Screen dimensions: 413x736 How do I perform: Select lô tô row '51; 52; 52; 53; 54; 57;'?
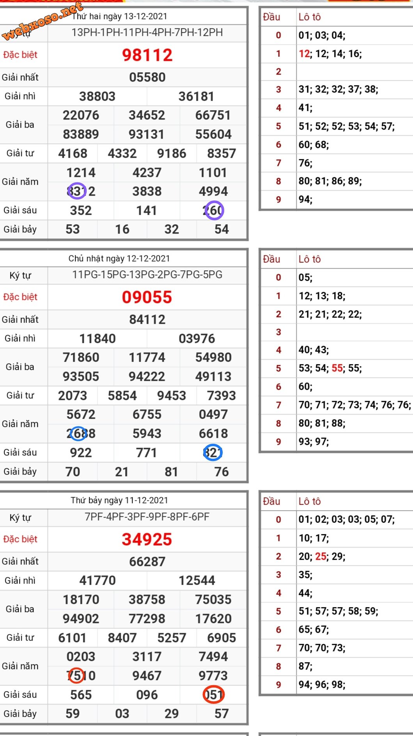(347, 126)
